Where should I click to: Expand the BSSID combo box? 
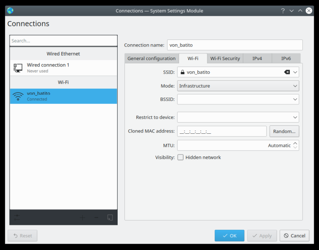[295, 99]
